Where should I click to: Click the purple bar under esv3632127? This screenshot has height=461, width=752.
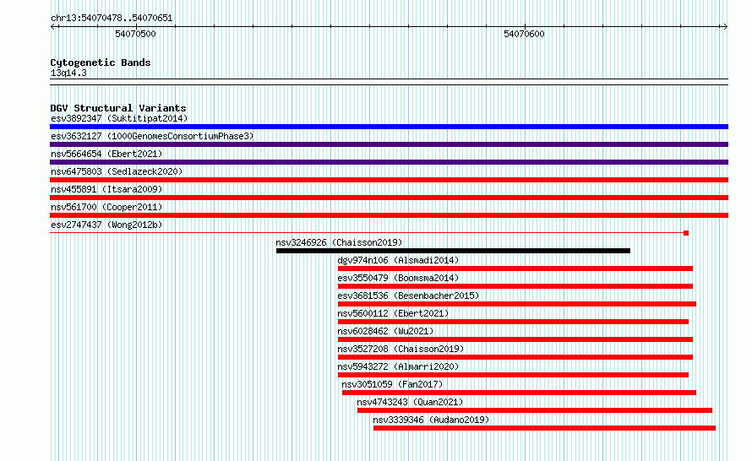click(389, 144)
